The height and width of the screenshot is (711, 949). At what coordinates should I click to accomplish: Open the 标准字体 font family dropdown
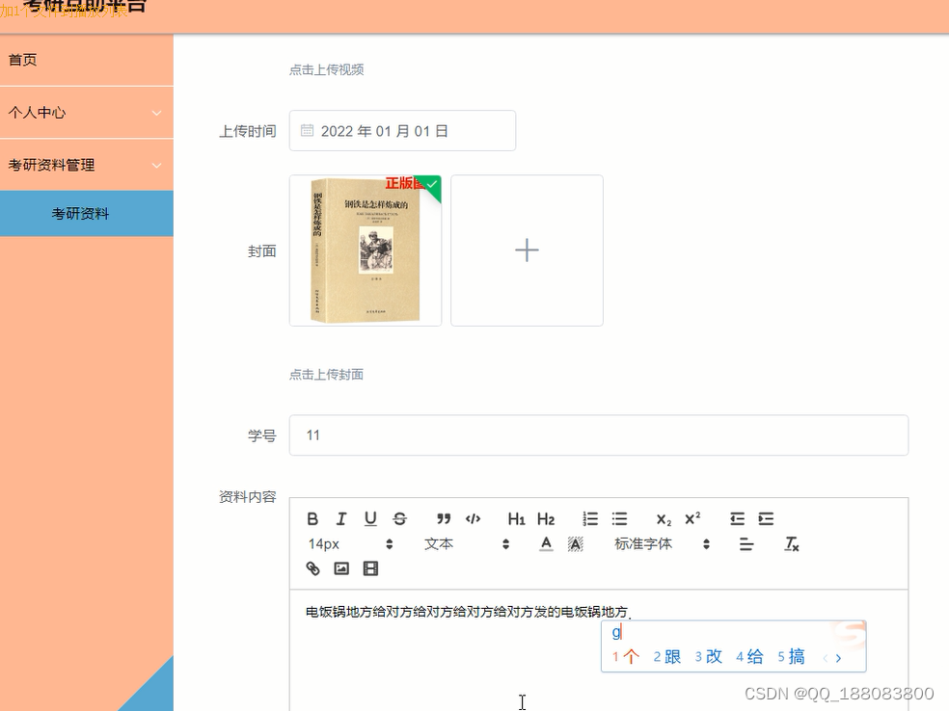[643, 543]
